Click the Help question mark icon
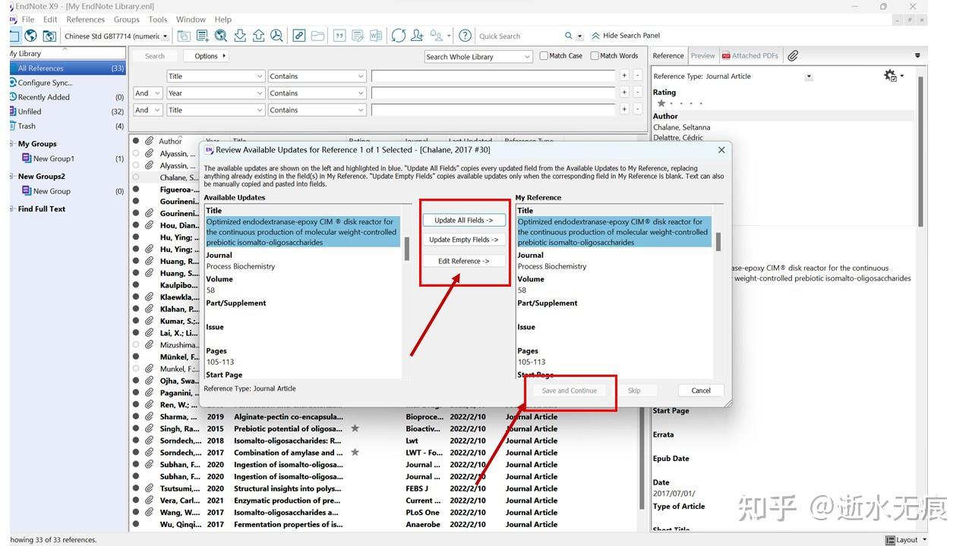This screenshot has width=972, height=546. pyautogui.click(x=465, y=35)
